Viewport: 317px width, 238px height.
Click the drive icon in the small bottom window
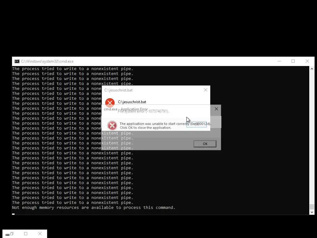pos(7,234)
